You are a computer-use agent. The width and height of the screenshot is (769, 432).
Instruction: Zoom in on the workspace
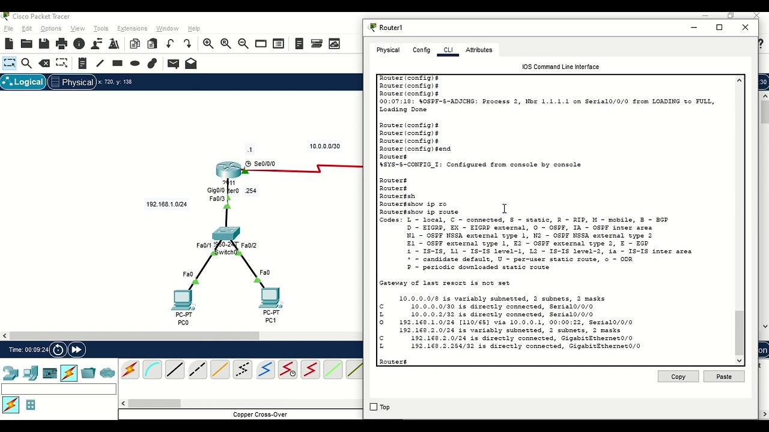(x=208, y=44)
